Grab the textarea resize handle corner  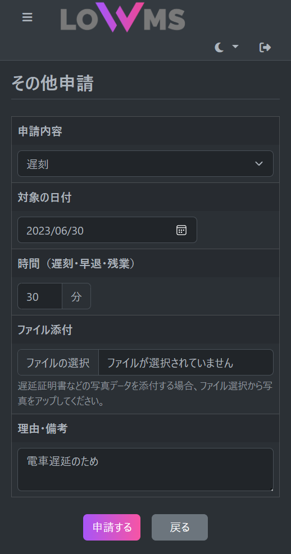coord(271,489)
